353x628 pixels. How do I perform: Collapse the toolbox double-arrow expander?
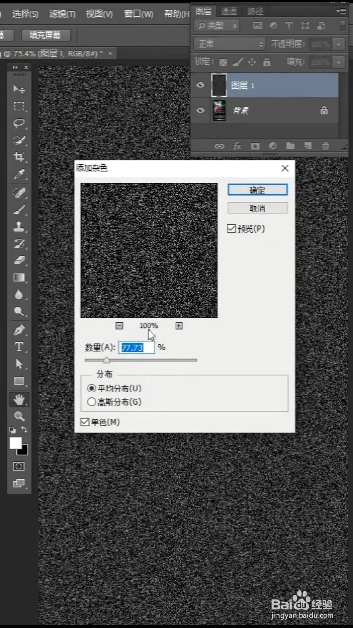[x=15, y=67]
